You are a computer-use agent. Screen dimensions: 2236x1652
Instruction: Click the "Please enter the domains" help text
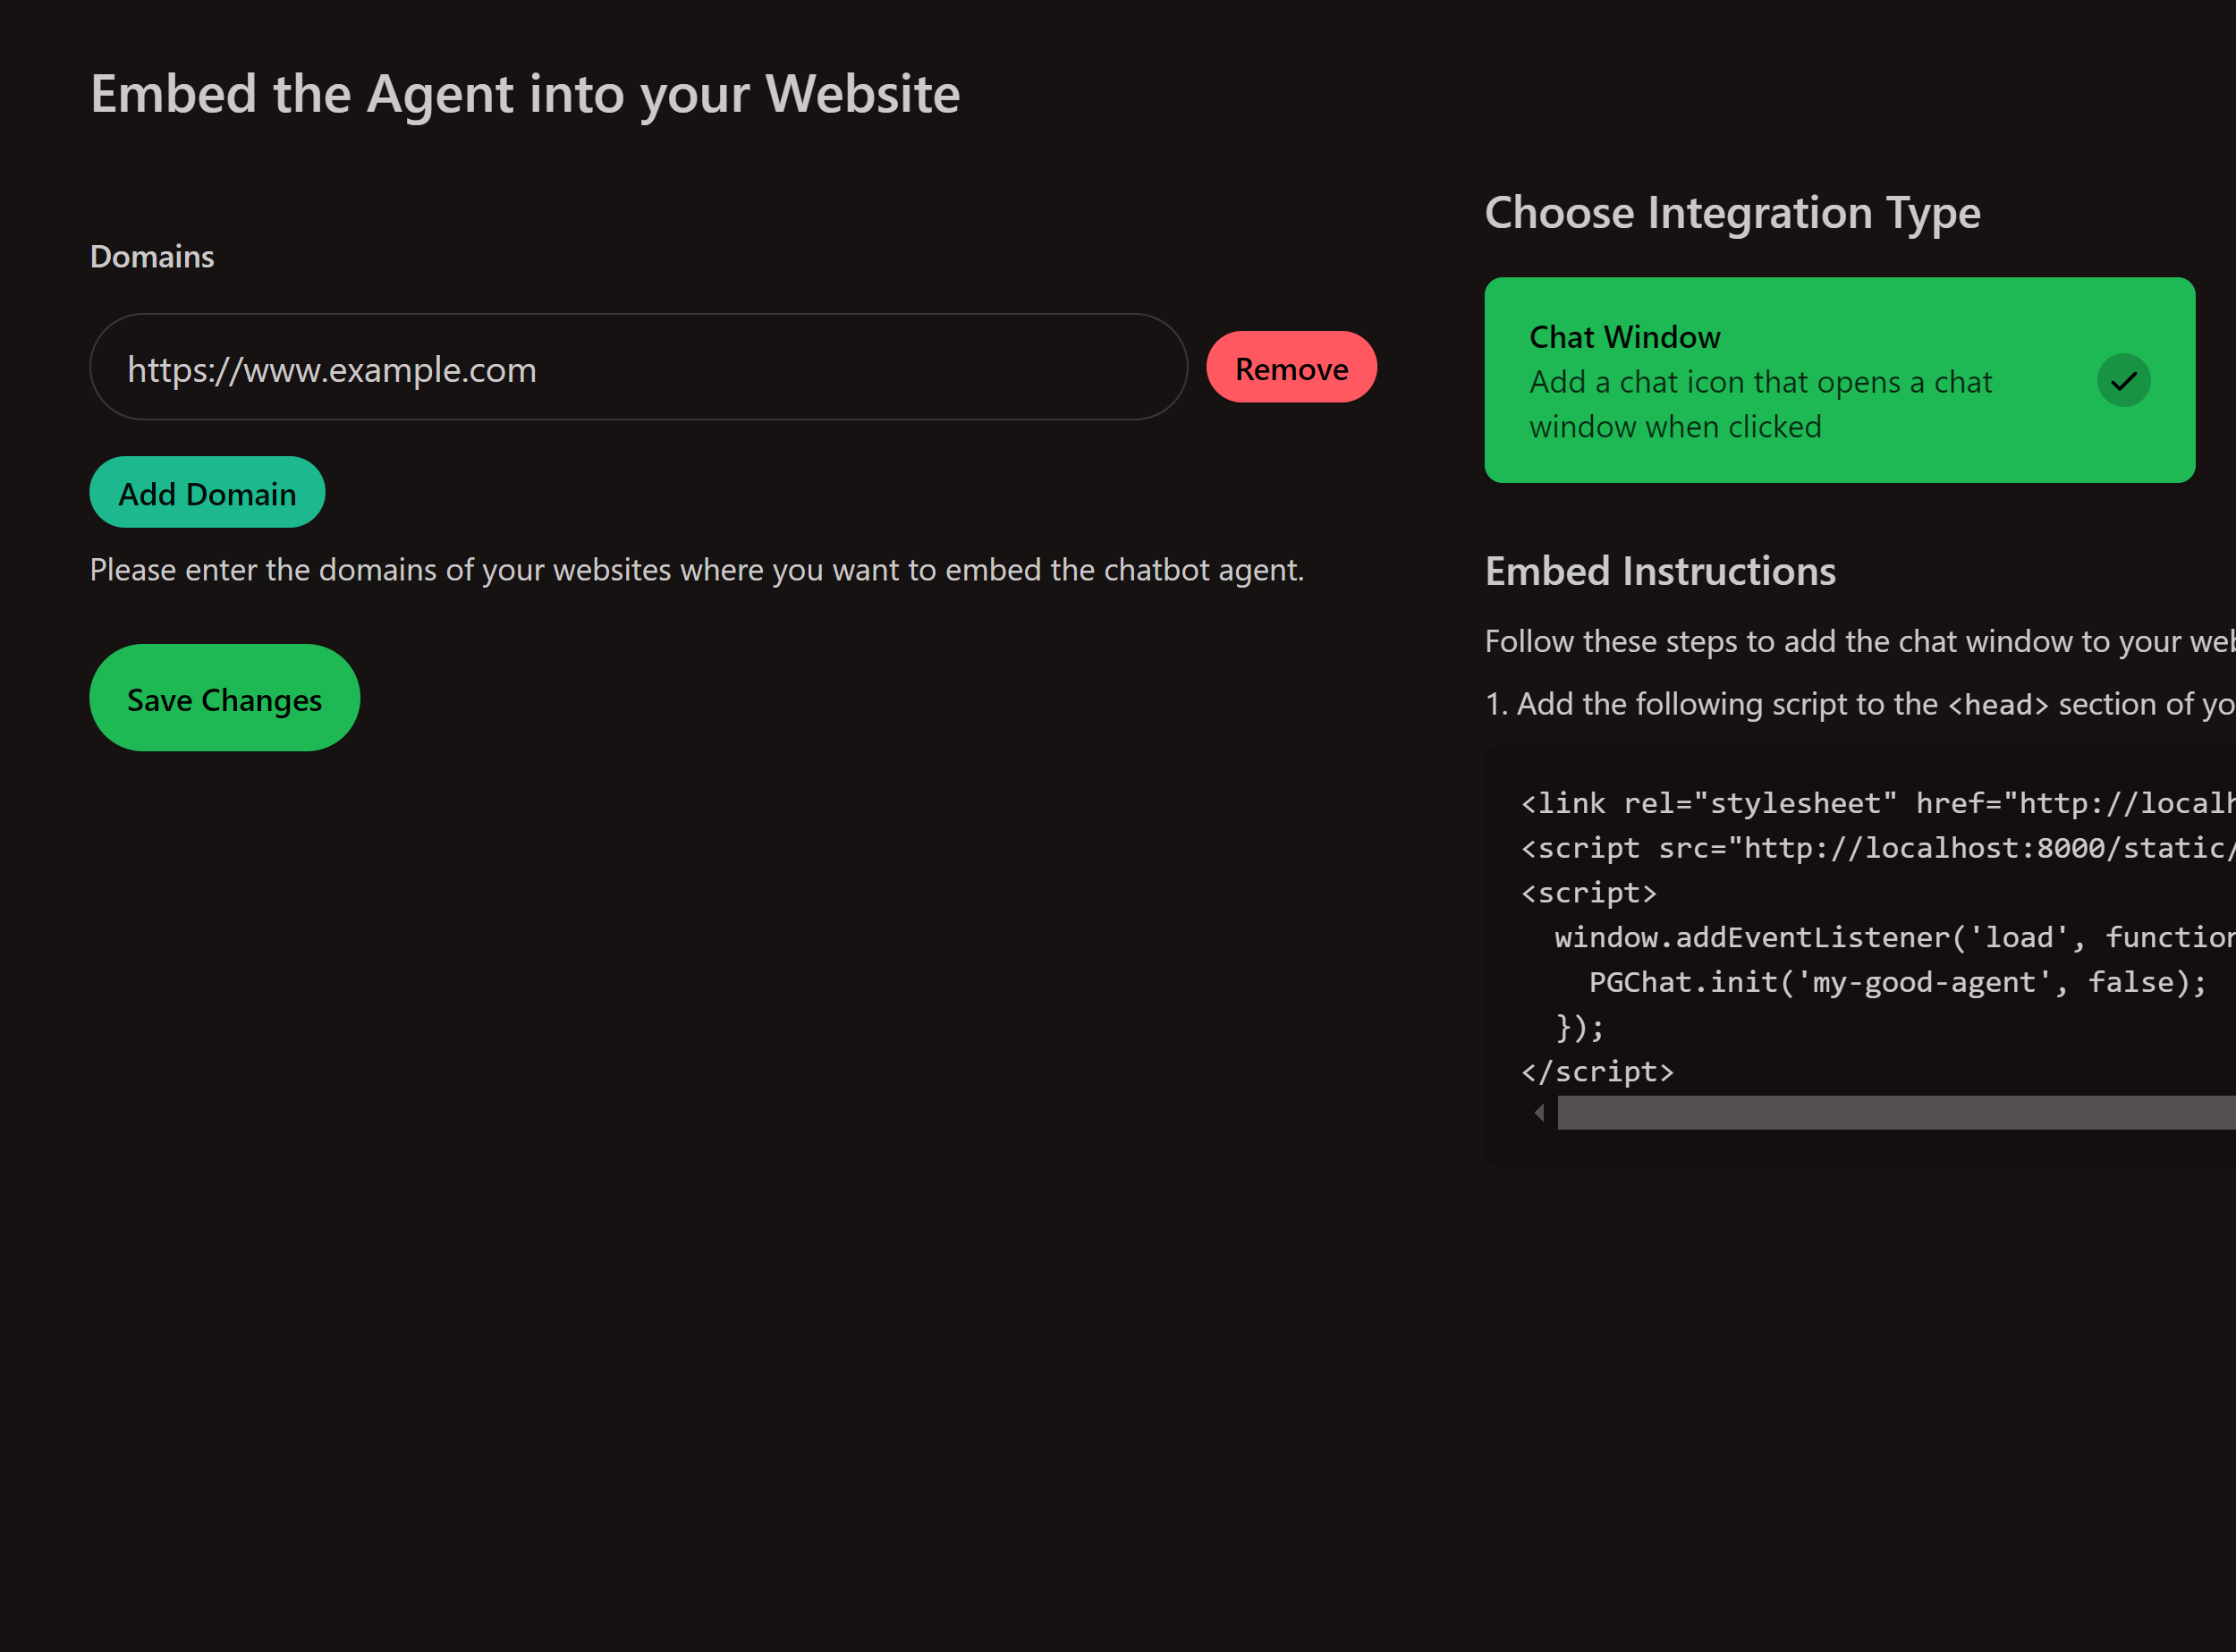(x=697, y=570)
